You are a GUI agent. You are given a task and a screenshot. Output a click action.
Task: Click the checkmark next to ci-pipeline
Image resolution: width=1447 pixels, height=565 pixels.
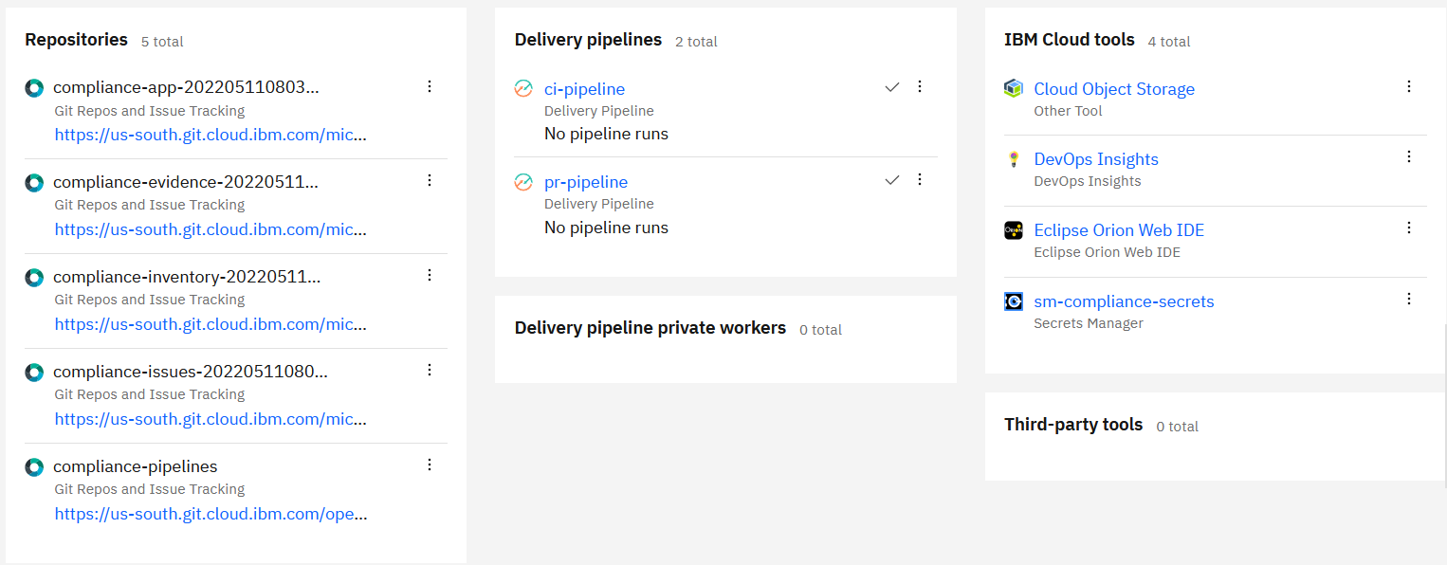(x=891, y=86)
